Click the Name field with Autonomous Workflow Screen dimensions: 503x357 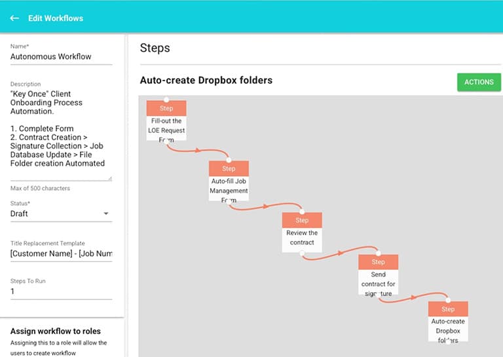click(x=61, y=56)
